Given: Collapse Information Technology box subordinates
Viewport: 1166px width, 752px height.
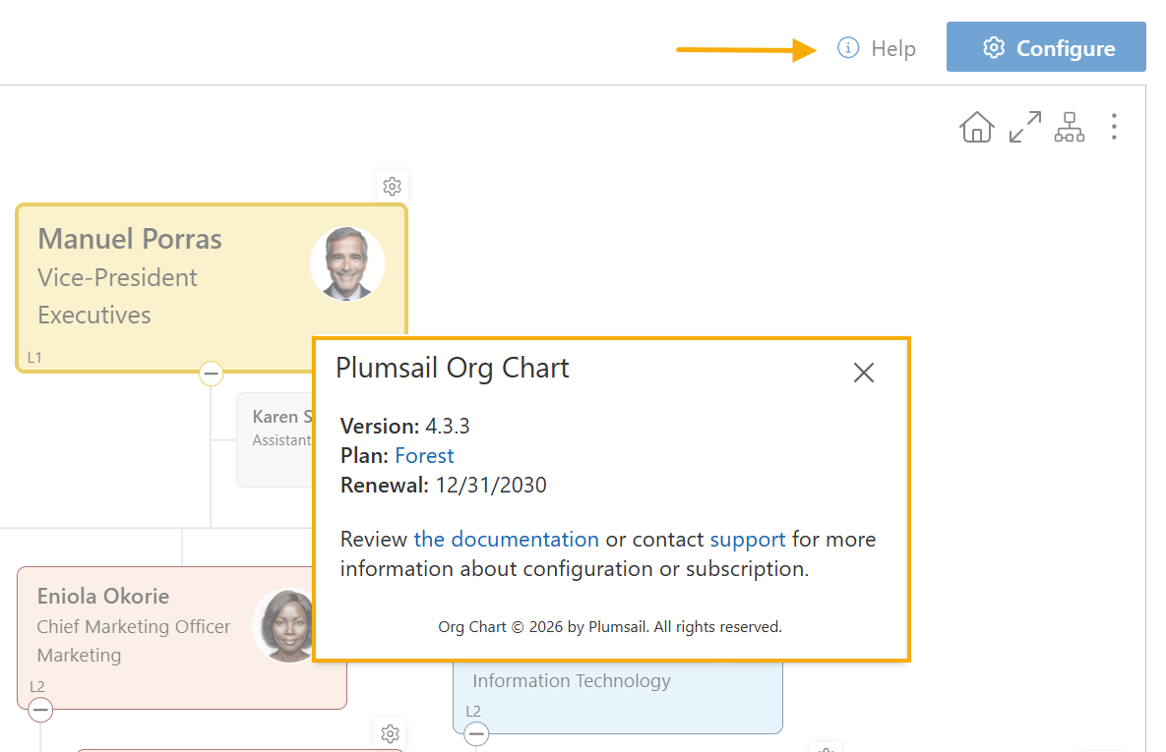Looking at the screenshot, I should (476, 734).
